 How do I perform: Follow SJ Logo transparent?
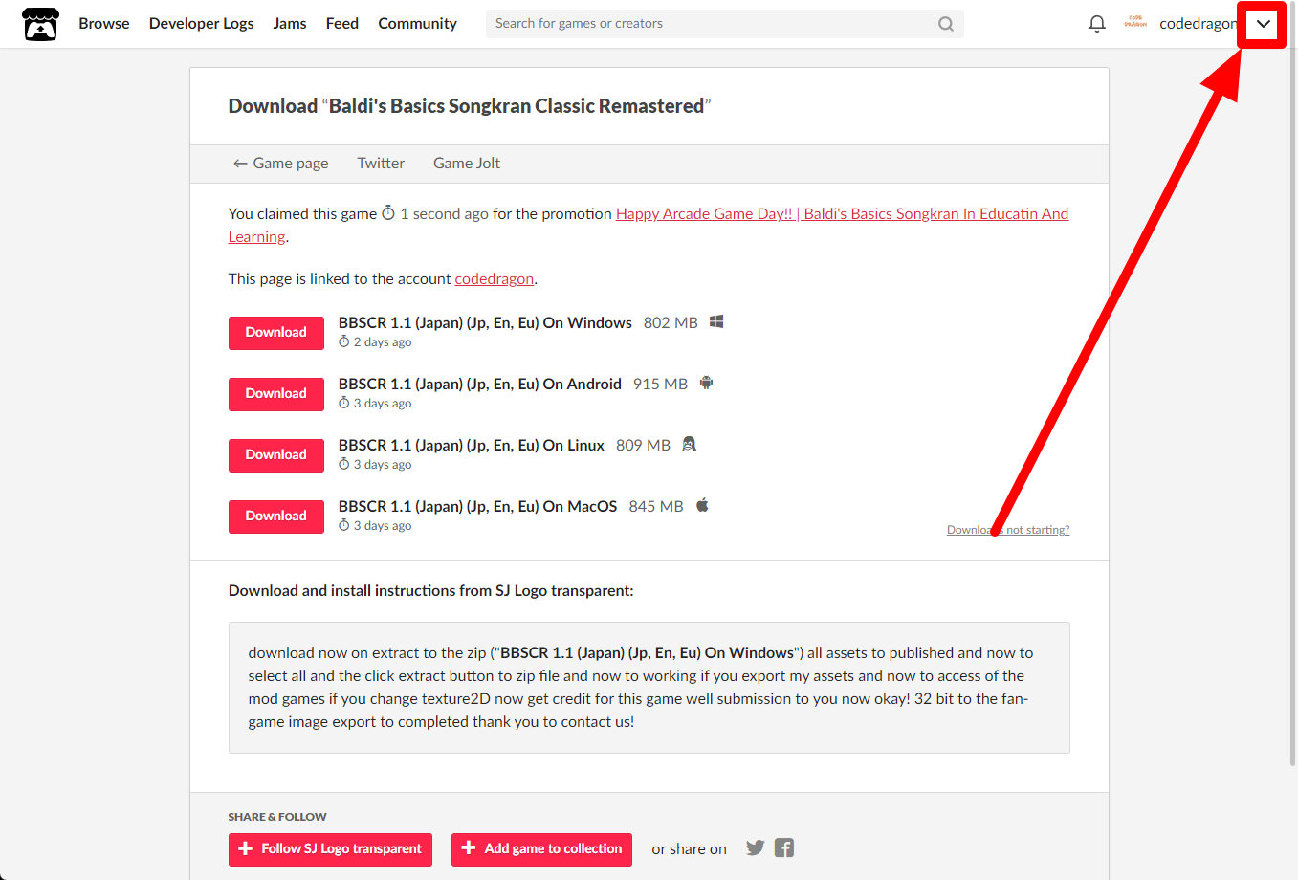pyautogui.click(x=330, y=849)
